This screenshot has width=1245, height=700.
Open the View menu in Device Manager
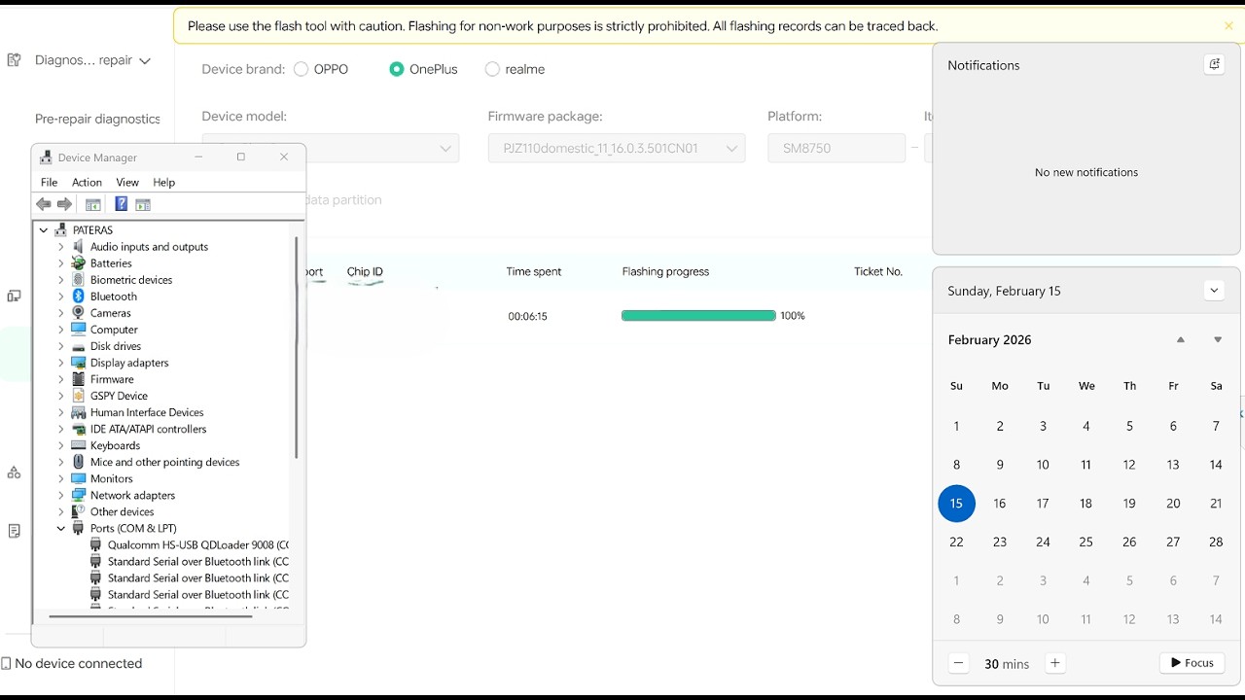[127, 182]
